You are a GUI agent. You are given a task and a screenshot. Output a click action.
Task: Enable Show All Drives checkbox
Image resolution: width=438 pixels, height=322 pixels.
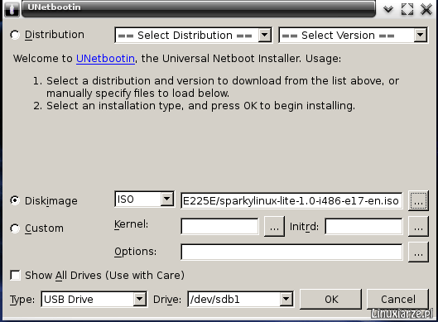click(15, 275)
